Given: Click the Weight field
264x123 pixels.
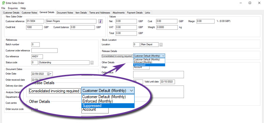Looking at the screenshot, I should (x=167, y=27).
